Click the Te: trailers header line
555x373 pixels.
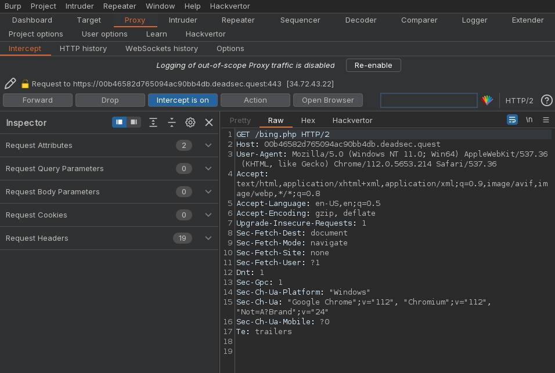264,332
